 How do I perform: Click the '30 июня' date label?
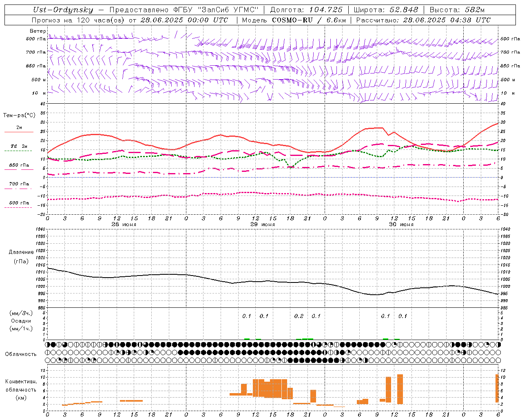(x=401, y=224)
